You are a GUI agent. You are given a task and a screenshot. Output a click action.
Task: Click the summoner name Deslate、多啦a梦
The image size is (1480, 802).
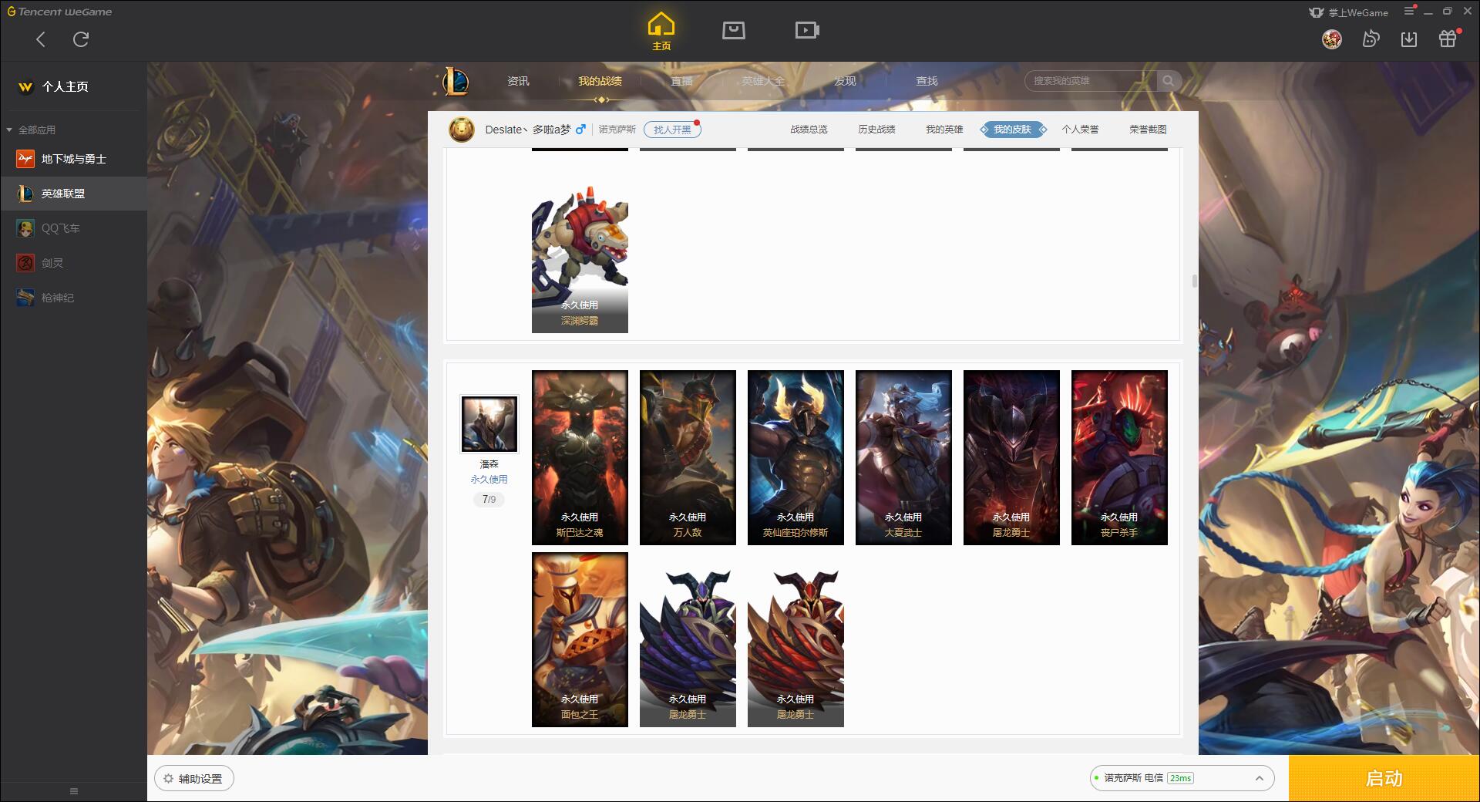(528, 130)
